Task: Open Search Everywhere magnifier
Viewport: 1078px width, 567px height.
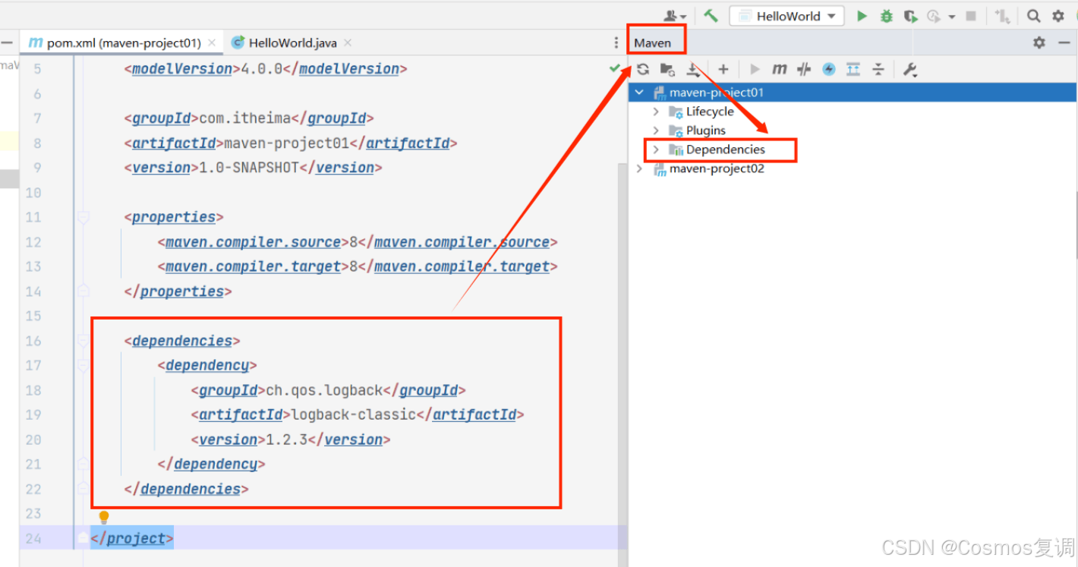Action: [1033, 15]
